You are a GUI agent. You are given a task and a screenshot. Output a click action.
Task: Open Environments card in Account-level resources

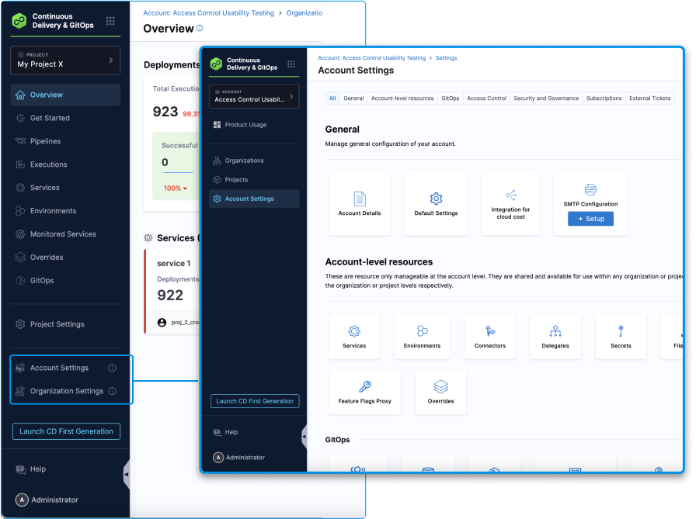(x=422, y=337)
